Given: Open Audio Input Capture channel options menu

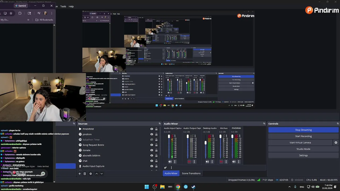Looking at the screenshot, I should 175,162.
